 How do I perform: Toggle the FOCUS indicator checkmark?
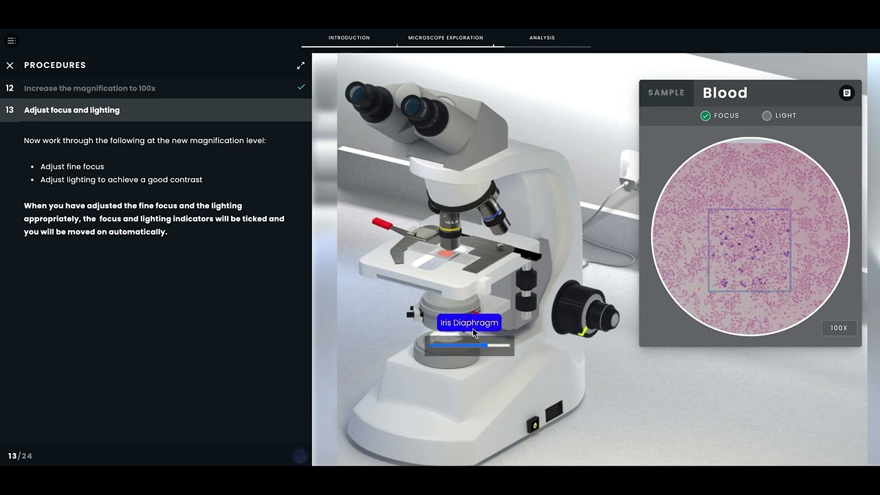[x=705, y=115]
